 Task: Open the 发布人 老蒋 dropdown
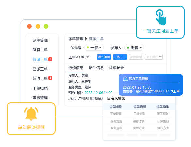click(134, 48)
